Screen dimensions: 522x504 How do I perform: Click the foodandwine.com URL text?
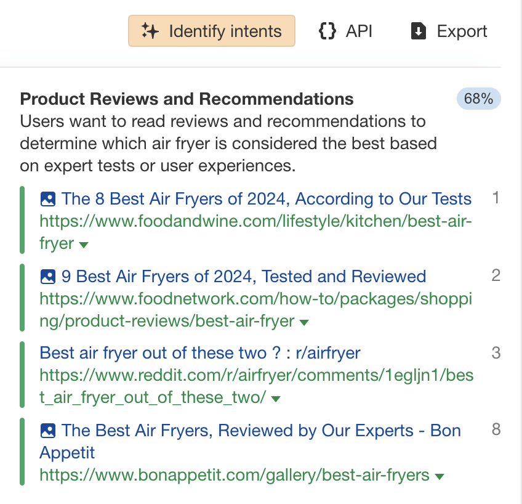(x=255, y=221)
